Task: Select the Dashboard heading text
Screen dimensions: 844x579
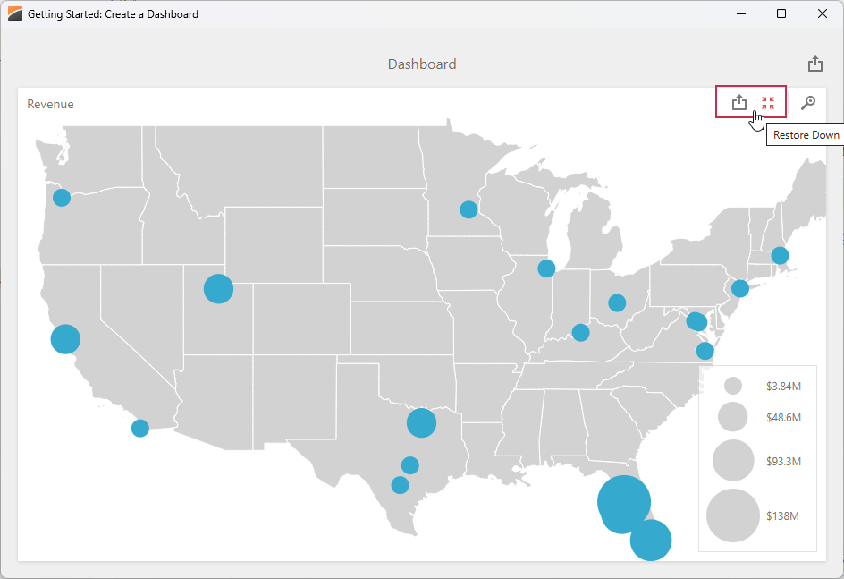Action: tap(421, 64)
